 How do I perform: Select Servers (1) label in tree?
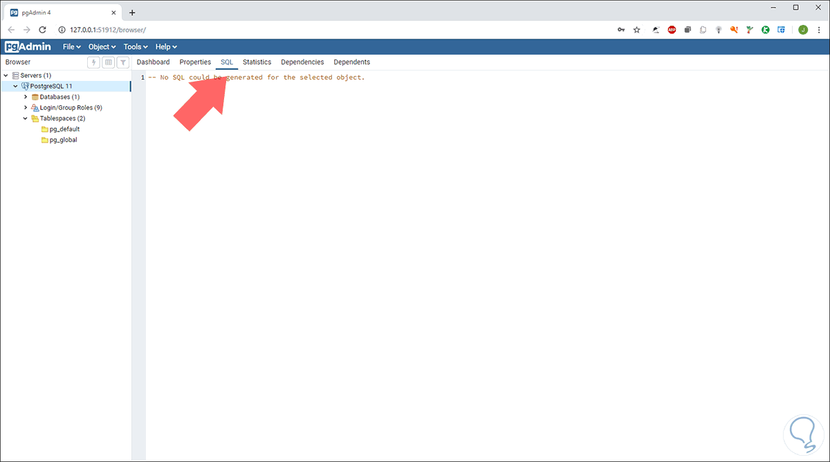click(x=36, y=75)
